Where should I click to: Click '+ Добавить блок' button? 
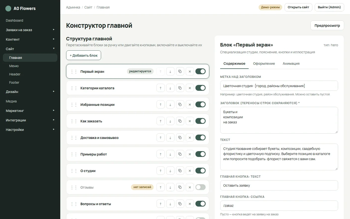coord(83,55)
